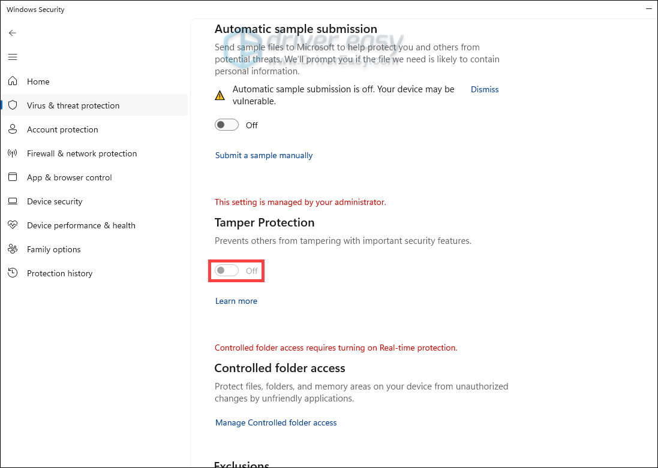Click the back arrow icon
Viewport: 658px width, 468px height.
point(13,33)
